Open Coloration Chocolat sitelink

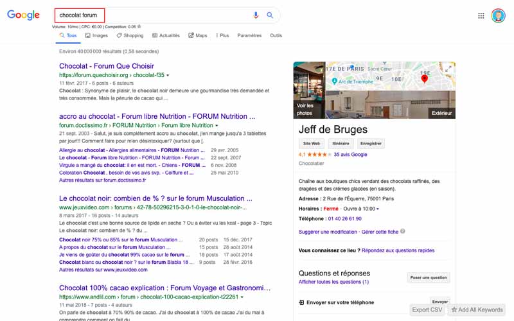(x=126, y=173)
